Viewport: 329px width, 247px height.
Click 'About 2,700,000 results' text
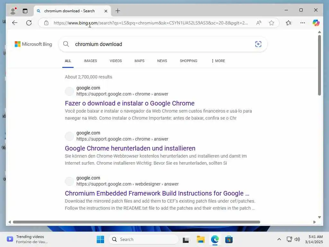[x=89, y=77]
